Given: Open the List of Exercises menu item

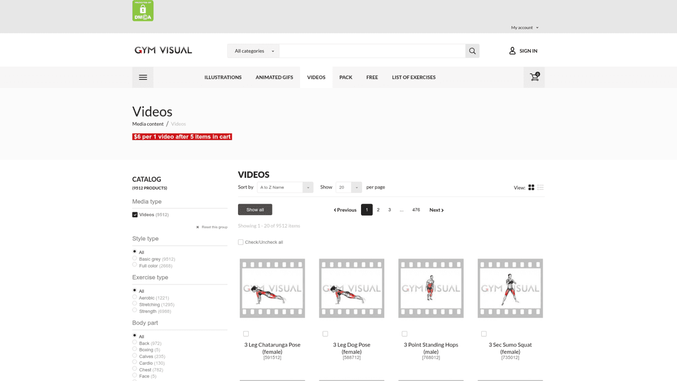Looking at the screenshot, I should (x=414, y=77).
